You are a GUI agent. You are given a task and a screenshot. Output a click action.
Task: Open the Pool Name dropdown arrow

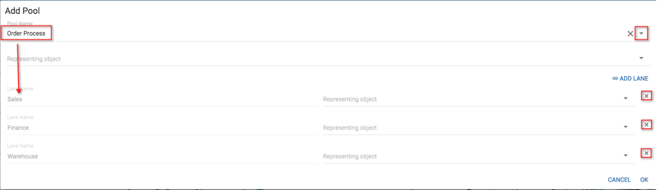641,34
